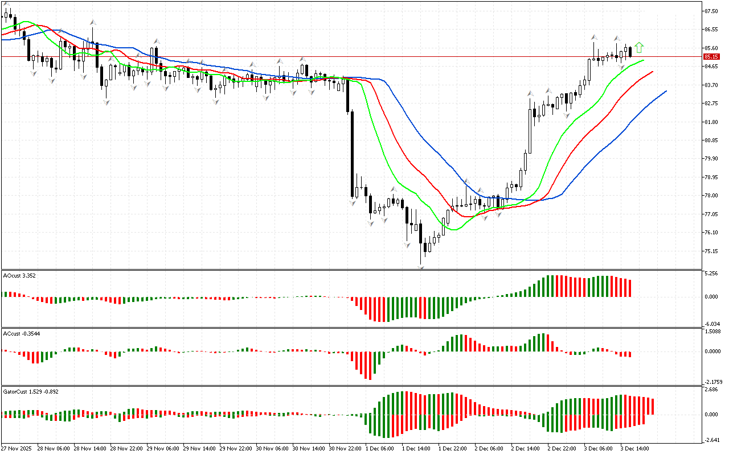Select the last red bar in AOcust histogram
The width and height of the screenshot is (729, 455).
629,288
